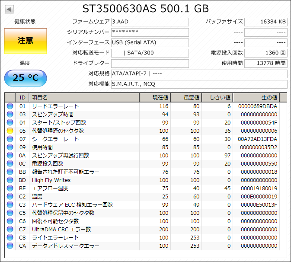Click the blue status icon for ID 04
The image size is (291, 262).
[x=10, y=122]
